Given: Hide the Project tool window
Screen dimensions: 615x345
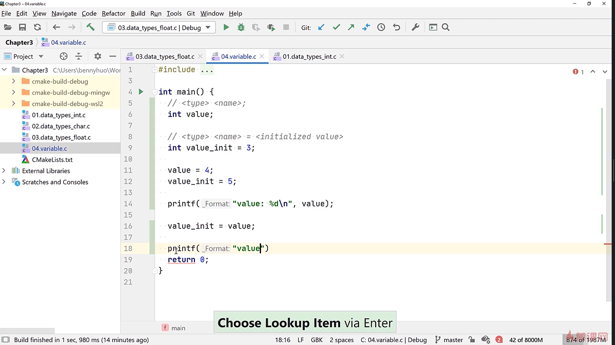Looking at the screenshot, I should (112, 57).
